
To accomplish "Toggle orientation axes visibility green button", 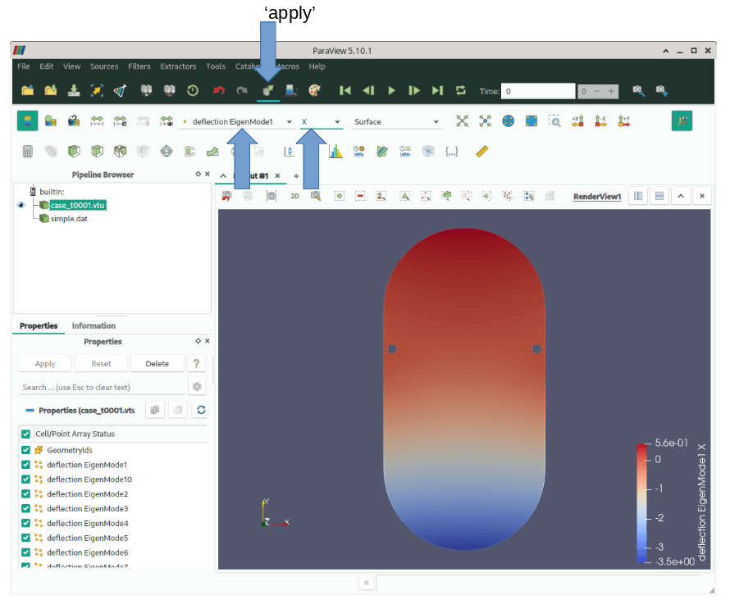I will click(682, 121).
